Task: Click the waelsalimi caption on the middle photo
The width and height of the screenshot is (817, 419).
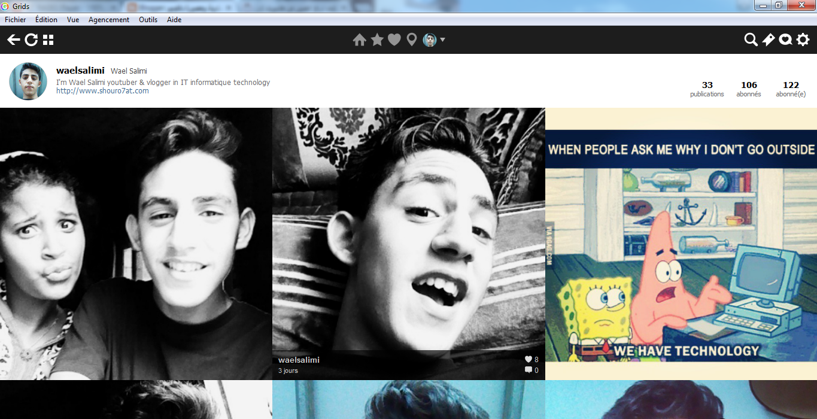Action: coord(299,360)
